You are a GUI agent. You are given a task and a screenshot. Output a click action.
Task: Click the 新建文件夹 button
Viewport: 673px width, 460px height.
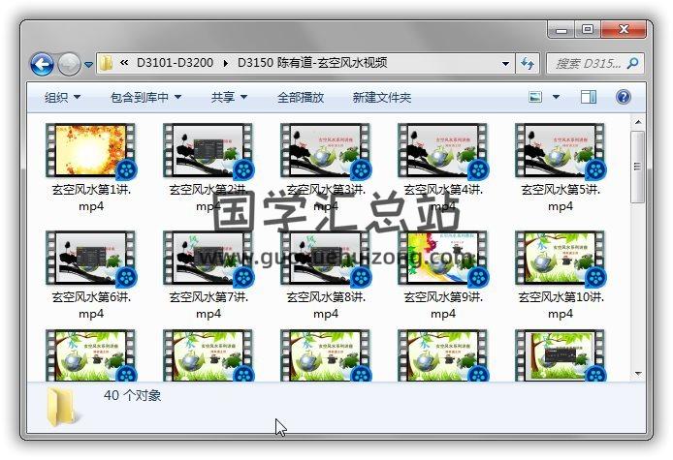point(381,97)
